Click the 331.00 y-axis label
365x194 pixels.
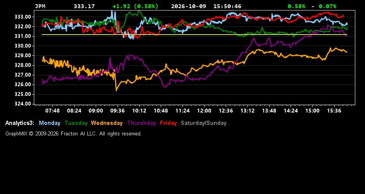coord(23,36)
